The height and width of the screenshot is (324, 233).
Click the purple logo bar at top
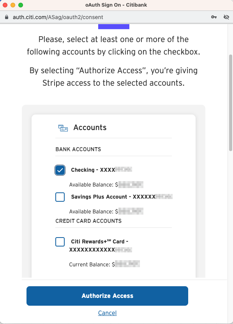click(x=114, y=26)
